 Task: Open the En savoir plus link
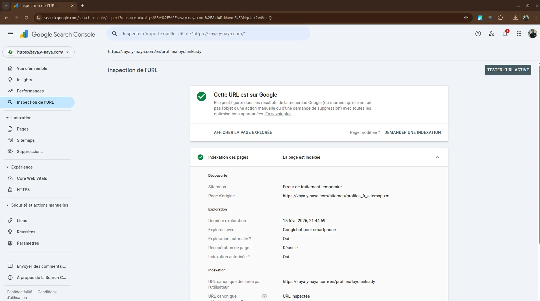click(278, 114)
